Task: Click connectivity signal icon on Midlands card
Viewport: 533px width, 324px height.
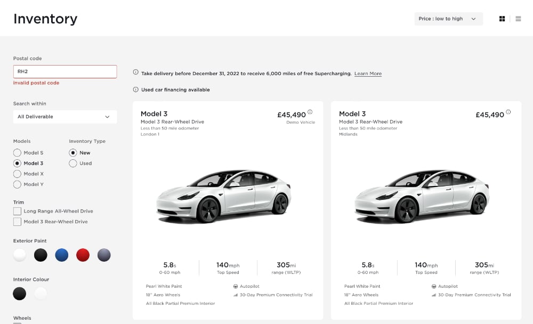Action: 434,295
